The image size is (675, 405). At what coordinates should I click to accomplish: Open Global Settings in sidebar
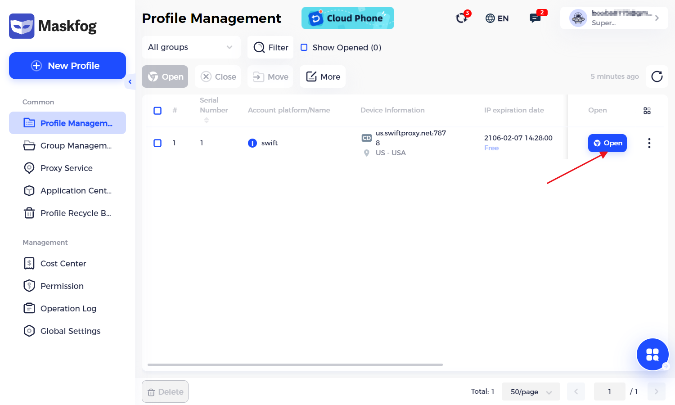coord(70,331)
